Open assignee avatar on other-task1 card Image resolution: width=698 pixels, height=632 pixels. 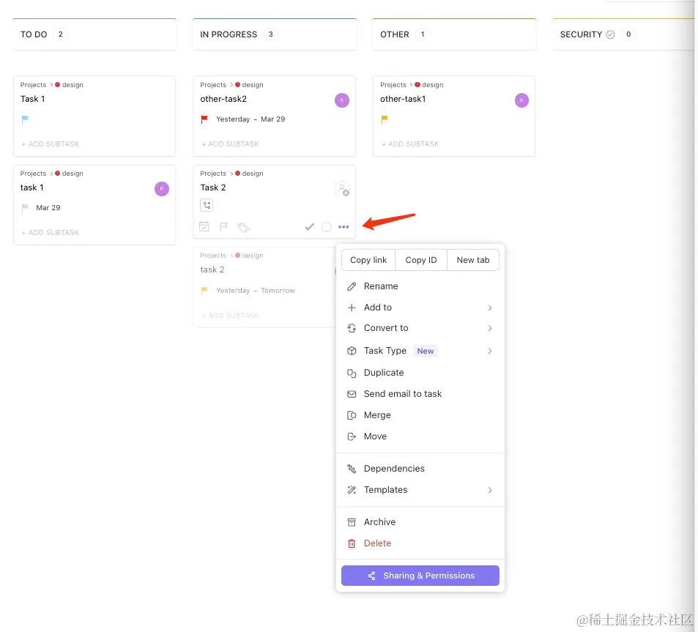point(521,100)
